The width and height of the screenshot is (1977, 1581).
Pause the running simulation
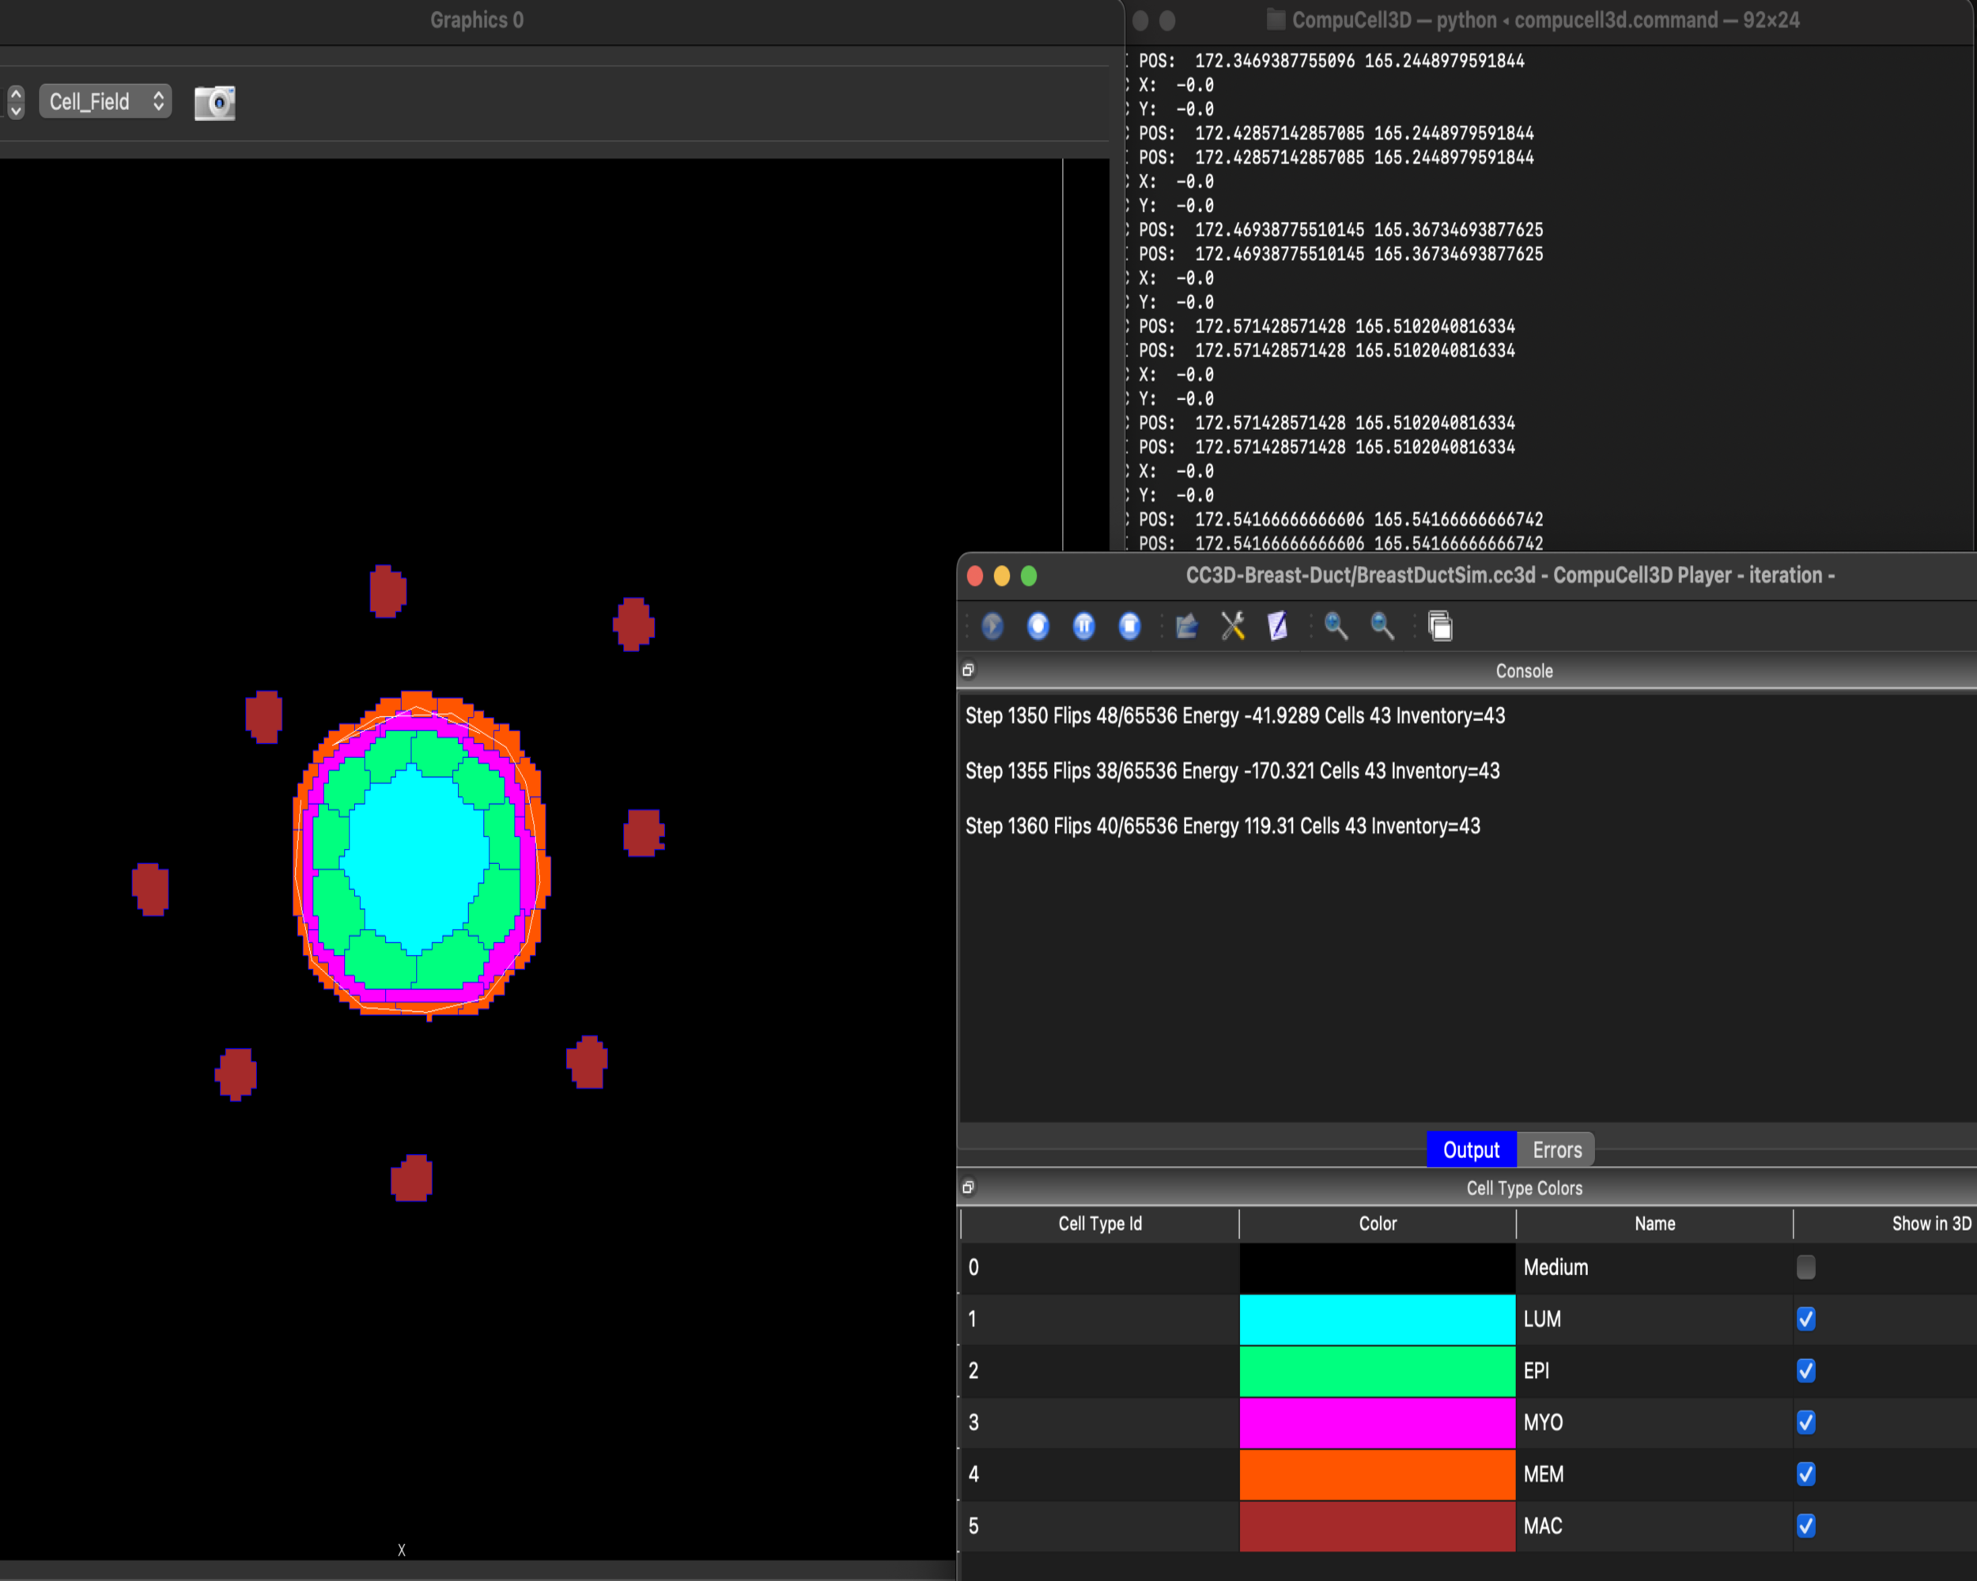[x=1084, y=626]
